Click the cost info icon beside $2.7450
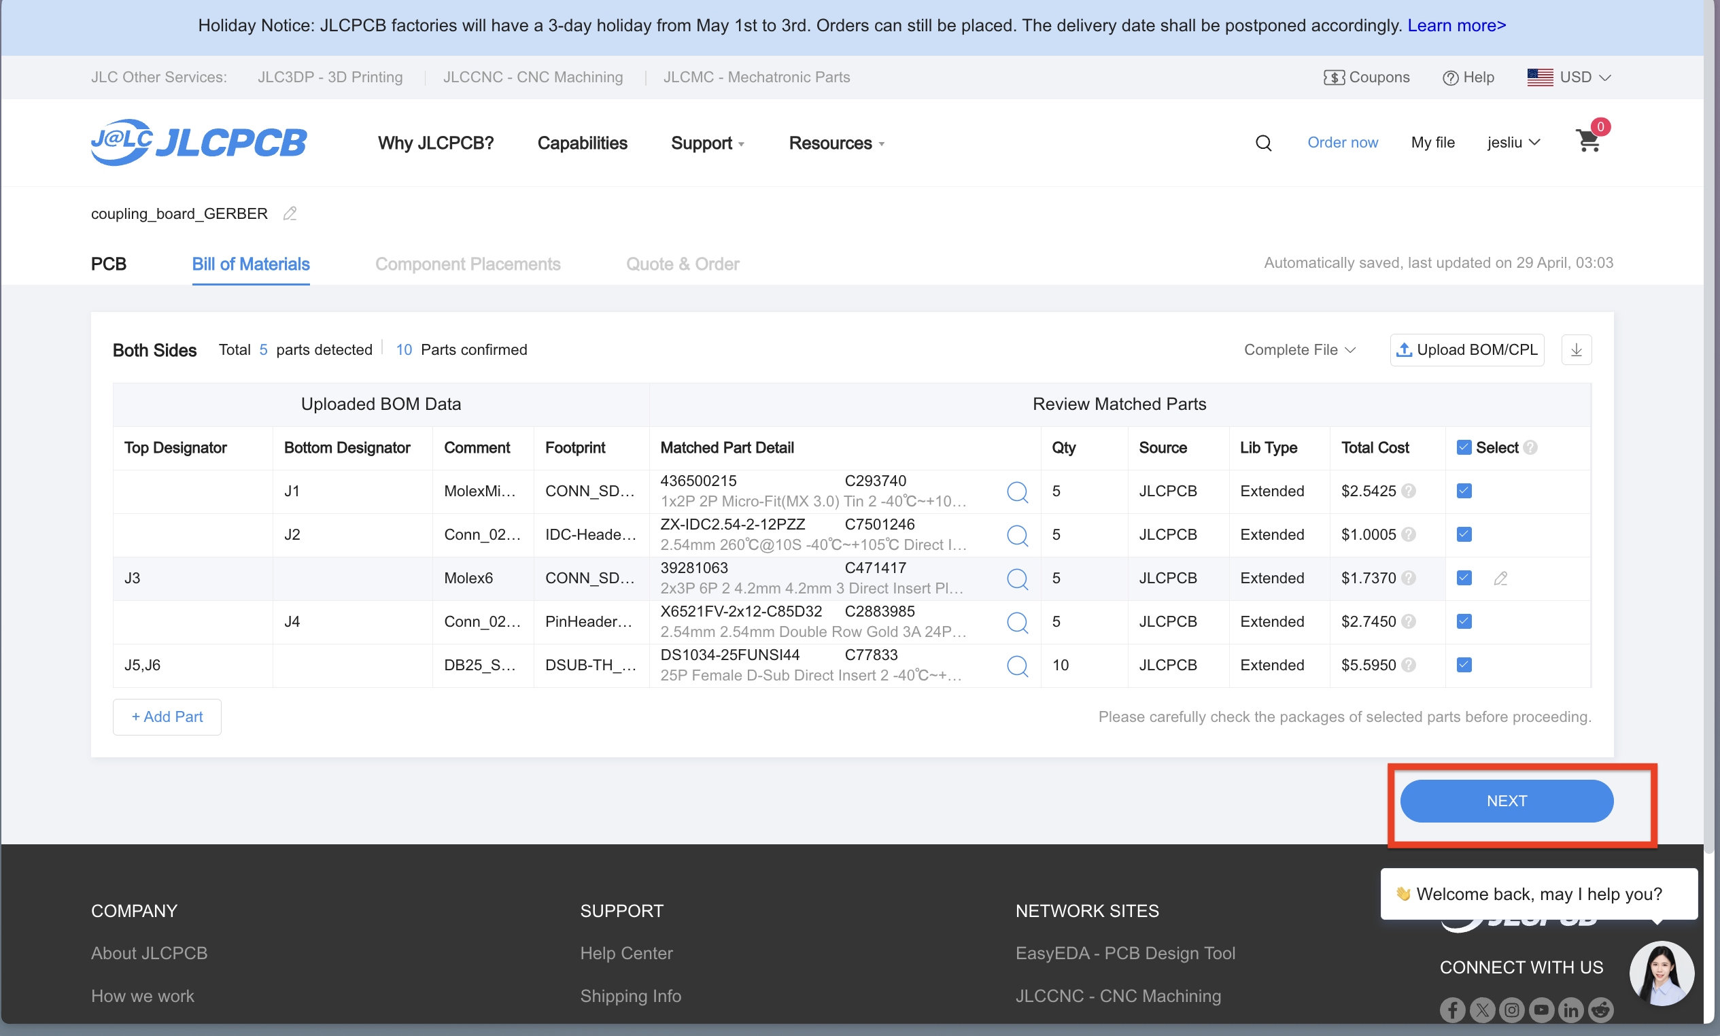This screenshot has width=1720, height=1036. tap(1409, 621)
